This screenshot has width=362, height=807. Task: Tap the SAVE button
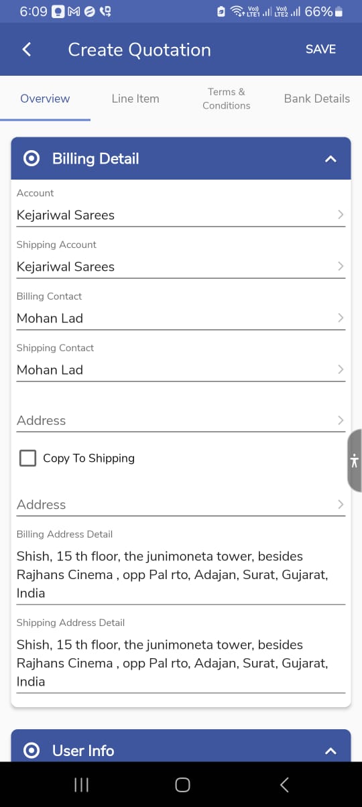pos(320,49)
